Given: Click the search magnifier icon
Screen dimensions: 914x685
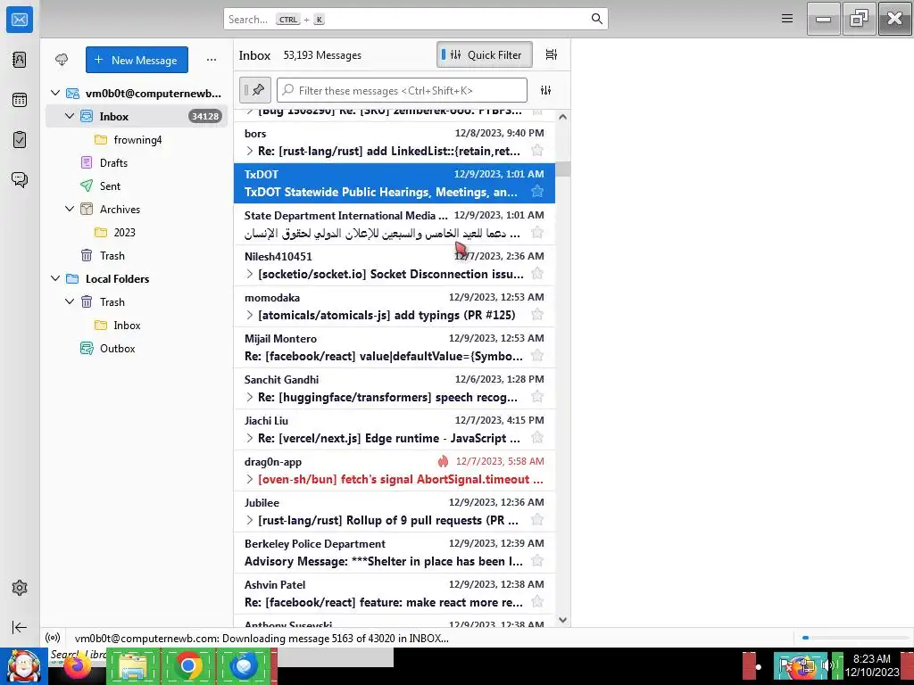Looking at the screenshot, I should 596,19.
